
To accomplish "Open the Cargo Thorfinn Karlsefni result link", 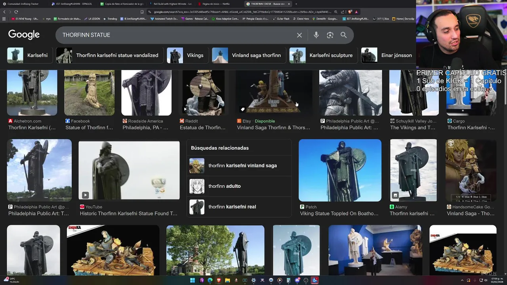I will (471, 127).
